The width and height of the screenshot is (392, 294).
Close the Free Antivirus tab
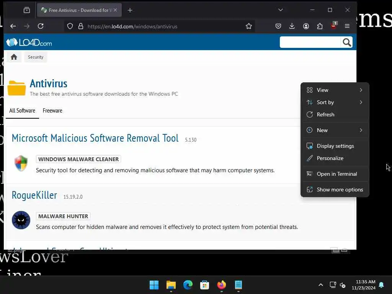[115, 10]
